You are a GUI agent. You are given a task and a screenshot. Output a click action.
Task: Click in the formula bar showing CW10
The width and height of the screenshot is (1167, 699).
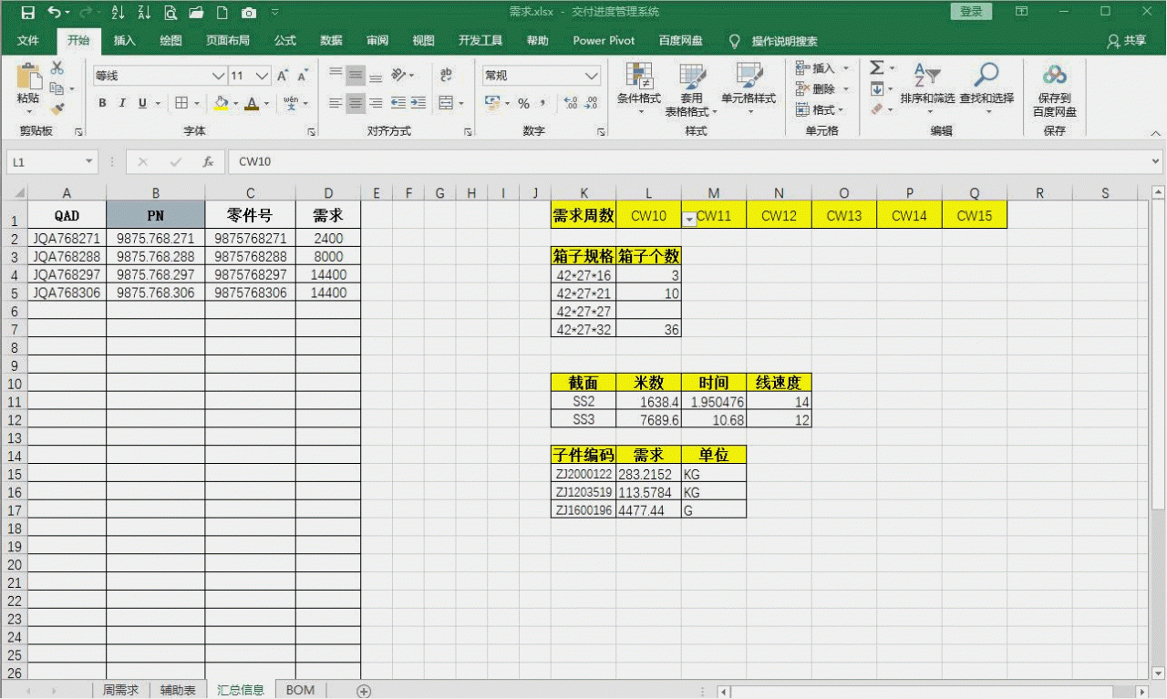(693, 162)
